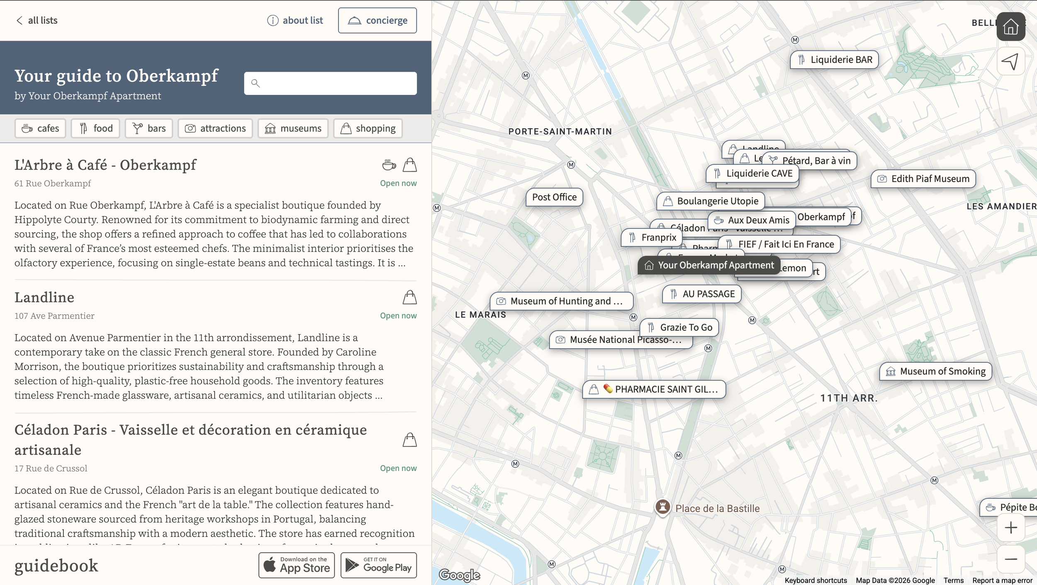This screenshot has height=585, width=1037.
Task: Click the shopping bag icon beside Landline
Action: point(409,297)
